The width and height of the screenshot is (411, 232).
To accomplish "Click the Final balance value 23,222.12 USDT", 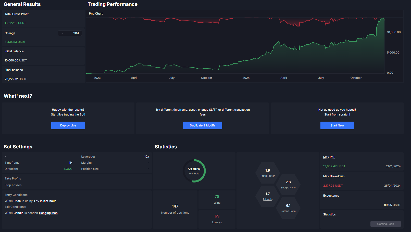I will click(x=16, y=79).
